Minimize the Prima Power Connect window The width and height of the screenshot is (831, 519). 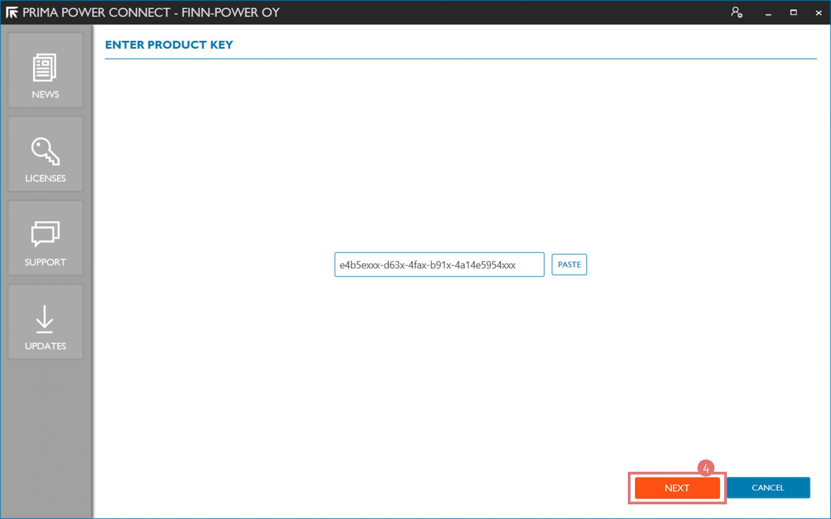click(768, 13)
